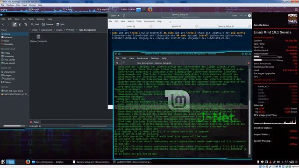Open the text editor Open dropdown
This screenshot has width=299, height=168.
[115, 15]
